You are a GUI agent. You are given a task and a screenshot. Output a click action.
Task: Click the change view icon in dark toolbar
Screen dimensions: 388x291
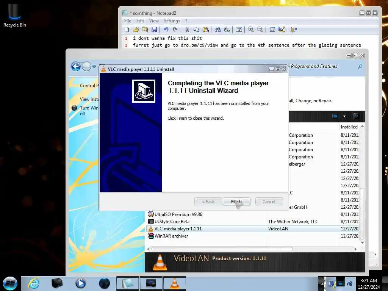pos(335,116)
